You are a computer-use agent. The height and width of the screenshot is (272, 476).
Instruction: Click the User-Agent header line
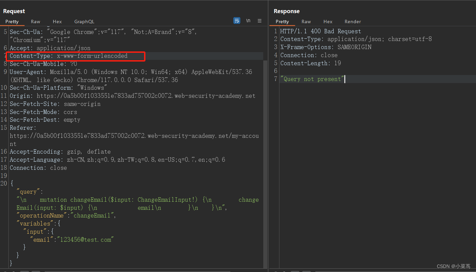pyautogui.click(x=131, y=76)
